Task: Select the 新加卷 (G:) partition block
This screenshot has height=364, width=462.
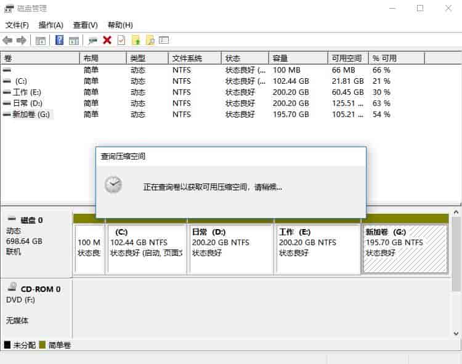Action: [405, 248]
